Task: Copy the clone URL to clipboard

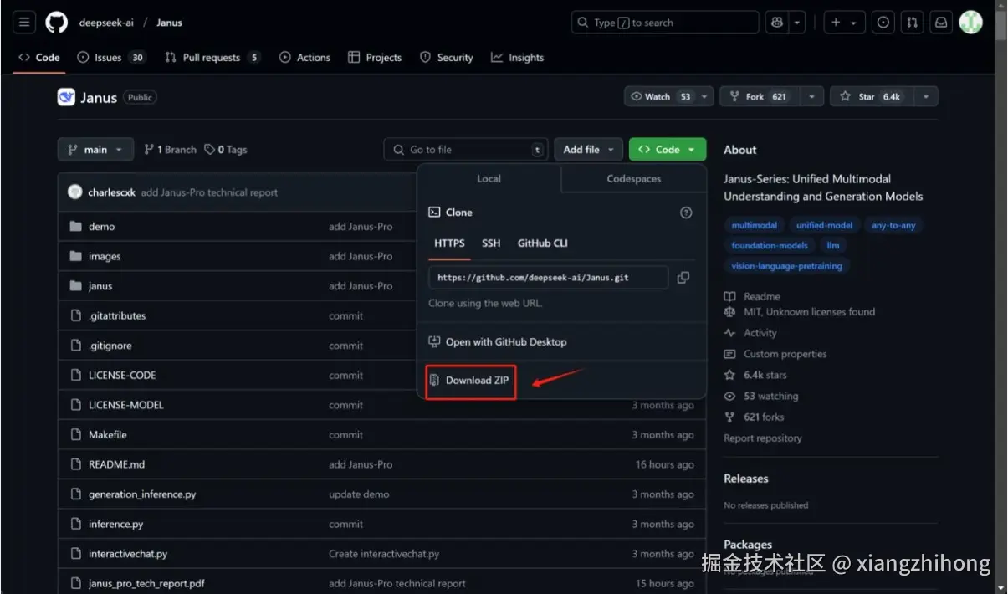Action: click(683, 278)
